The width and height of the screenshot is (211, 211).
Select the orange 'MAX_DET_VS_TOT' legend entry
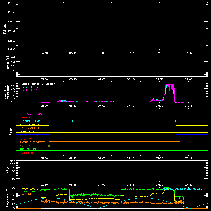point(33,194)
